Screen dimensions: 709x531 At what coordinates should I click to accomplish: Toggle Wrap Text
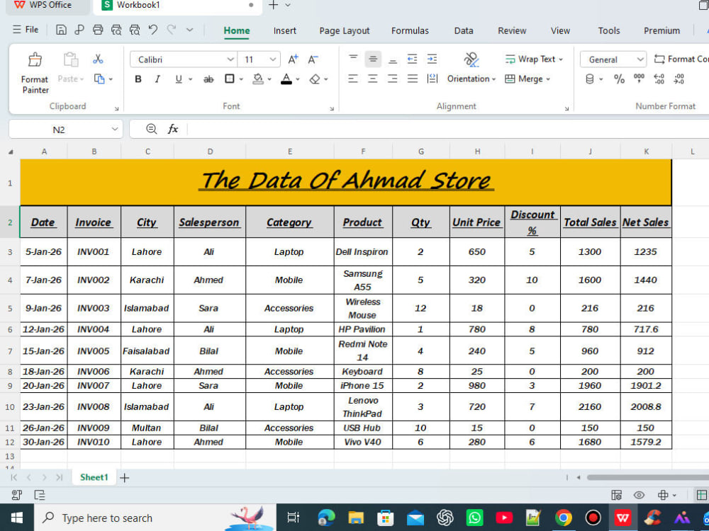(x=534, y=59)
